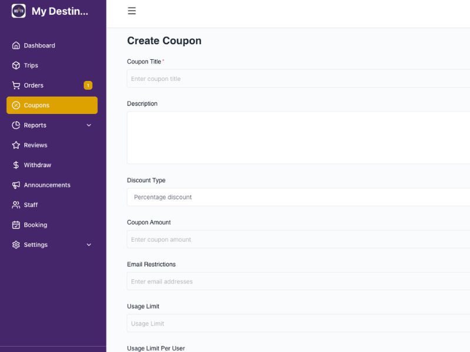The image size is (470, 352).
Task: Click the Reviews star icon
Action: tap(16, 145)
